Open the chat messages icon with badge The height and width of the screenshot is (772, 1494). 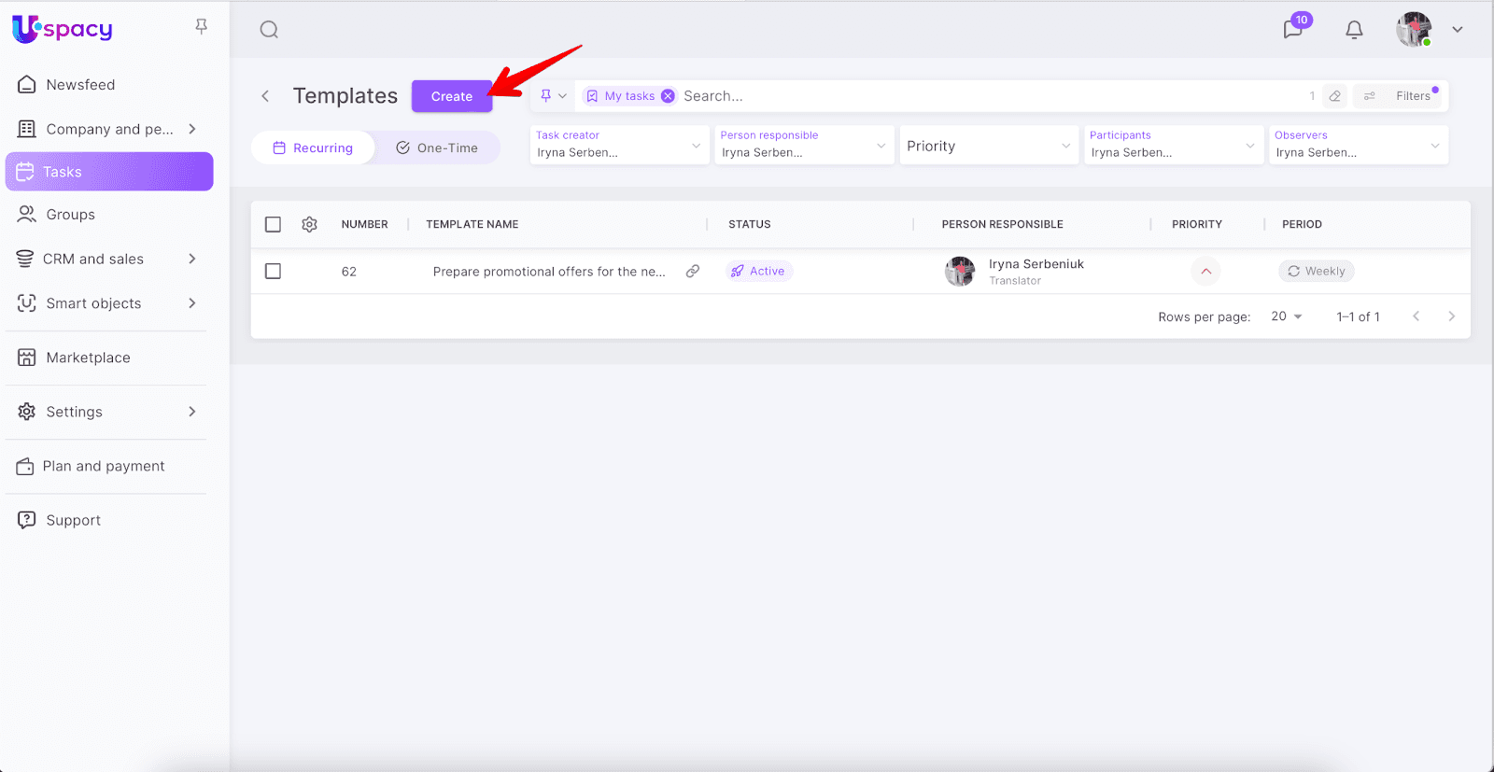pyautogui.click(x=1293, y=29)
